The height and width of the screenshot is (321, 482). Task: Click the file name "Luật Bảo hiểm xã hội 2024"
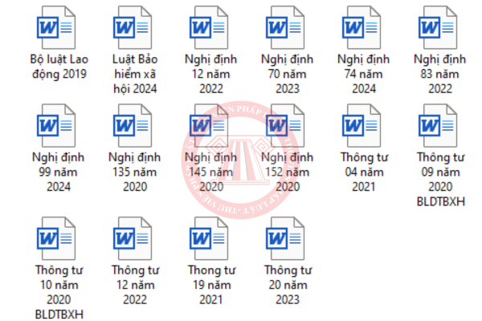(135, 74)
